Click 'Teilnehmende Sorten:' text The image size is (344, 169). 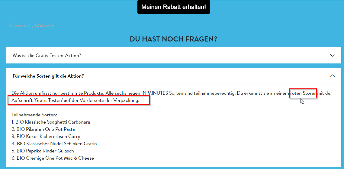click(x=34, y=115)
